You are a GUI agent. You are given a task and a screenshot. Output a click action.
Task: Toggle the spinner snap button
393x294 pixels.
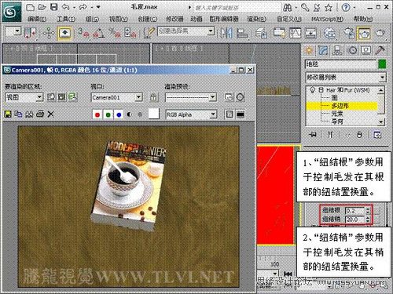pyautogui.click(x=130, y=33)
